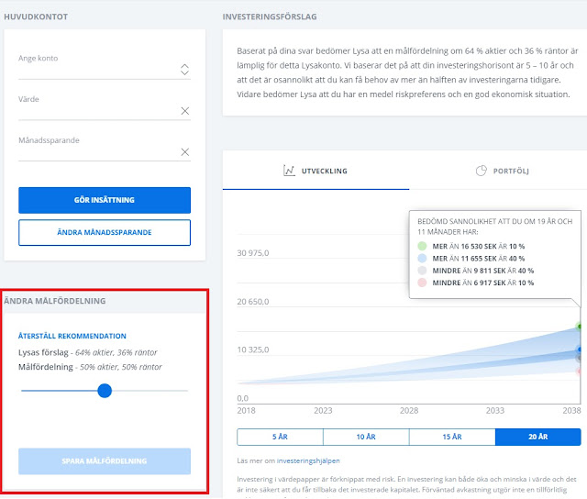This screenshot has width=587, height=499.
Task: Click the Värde input field
Action: pos(105,106)
